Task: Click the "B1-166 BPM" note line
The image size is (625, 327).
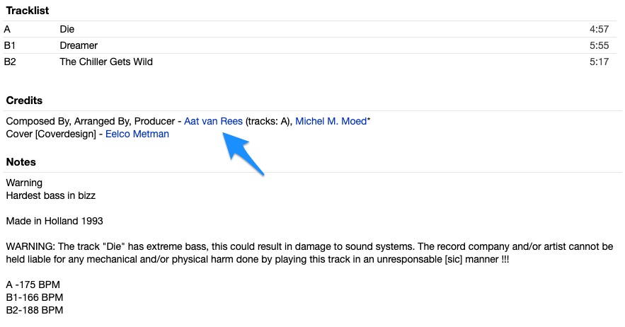Action: click(x=34, y=297)
